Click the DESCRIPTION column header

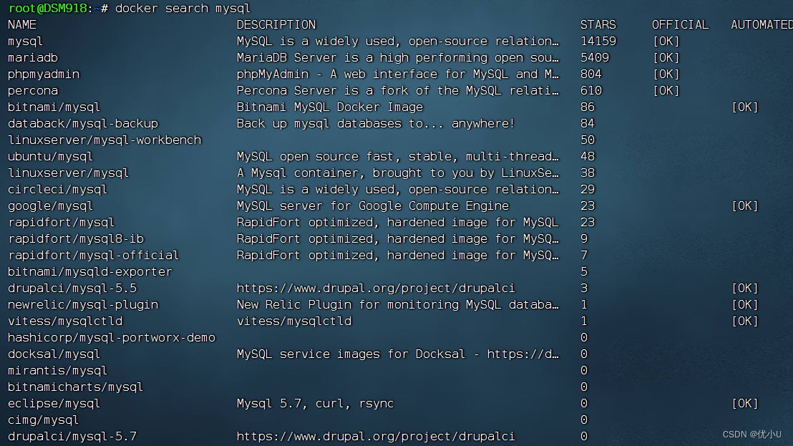point(276,25)
